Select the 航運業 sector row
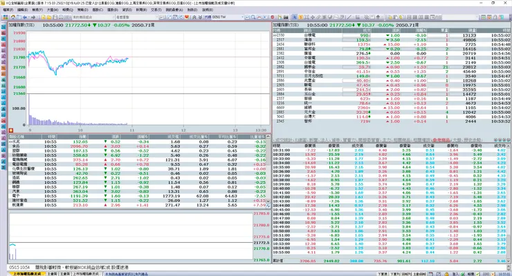Screen dimensions: 512x276 coord(137,205)
